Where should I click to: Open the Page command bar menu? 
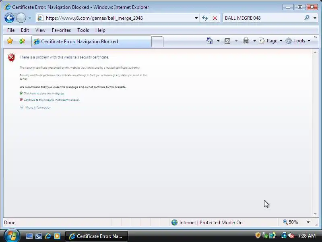270,41
